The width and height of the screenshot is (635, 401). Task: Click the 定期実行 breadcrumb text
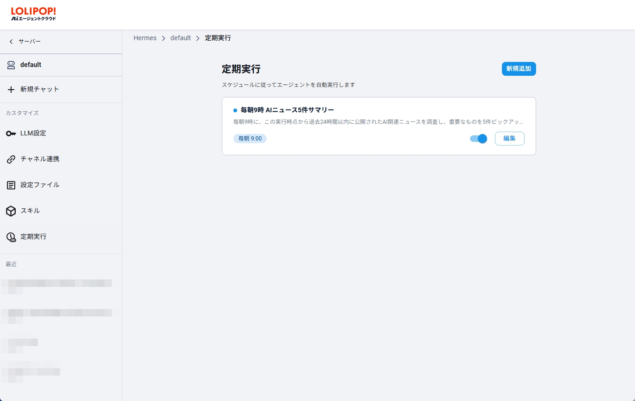(218, 38)
